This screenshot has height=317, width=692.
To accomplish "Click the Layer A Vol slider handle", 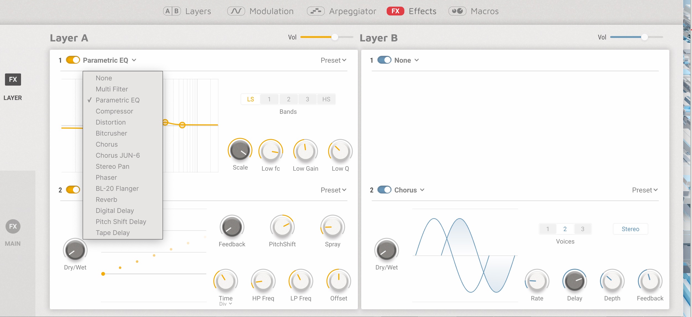I will coord(335,37).
